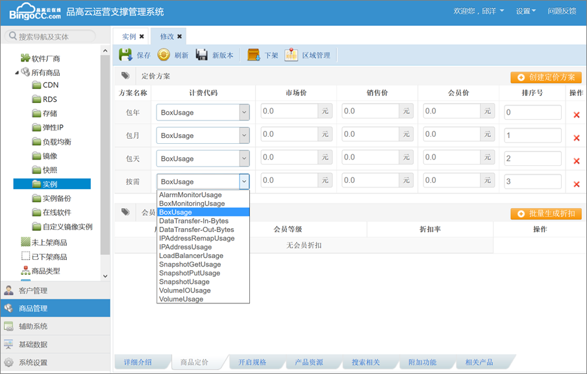587x374 pixels.
Task: Click the New Version disk icon
Action: 202,55
